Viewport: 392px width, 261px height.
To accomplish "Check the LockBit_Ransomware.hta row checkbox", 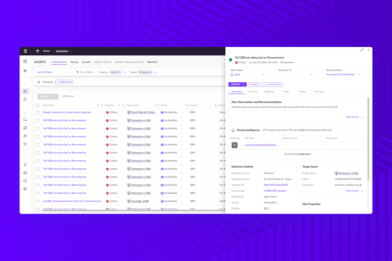I will (x=38, y=201).
